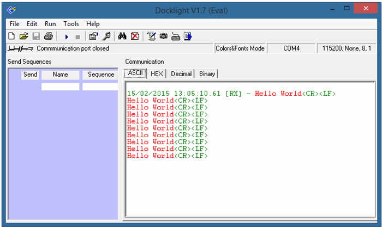Click 'Communication port closed' status text
Viewport: 382px width, 227px height.
click(x=73, y=48)
